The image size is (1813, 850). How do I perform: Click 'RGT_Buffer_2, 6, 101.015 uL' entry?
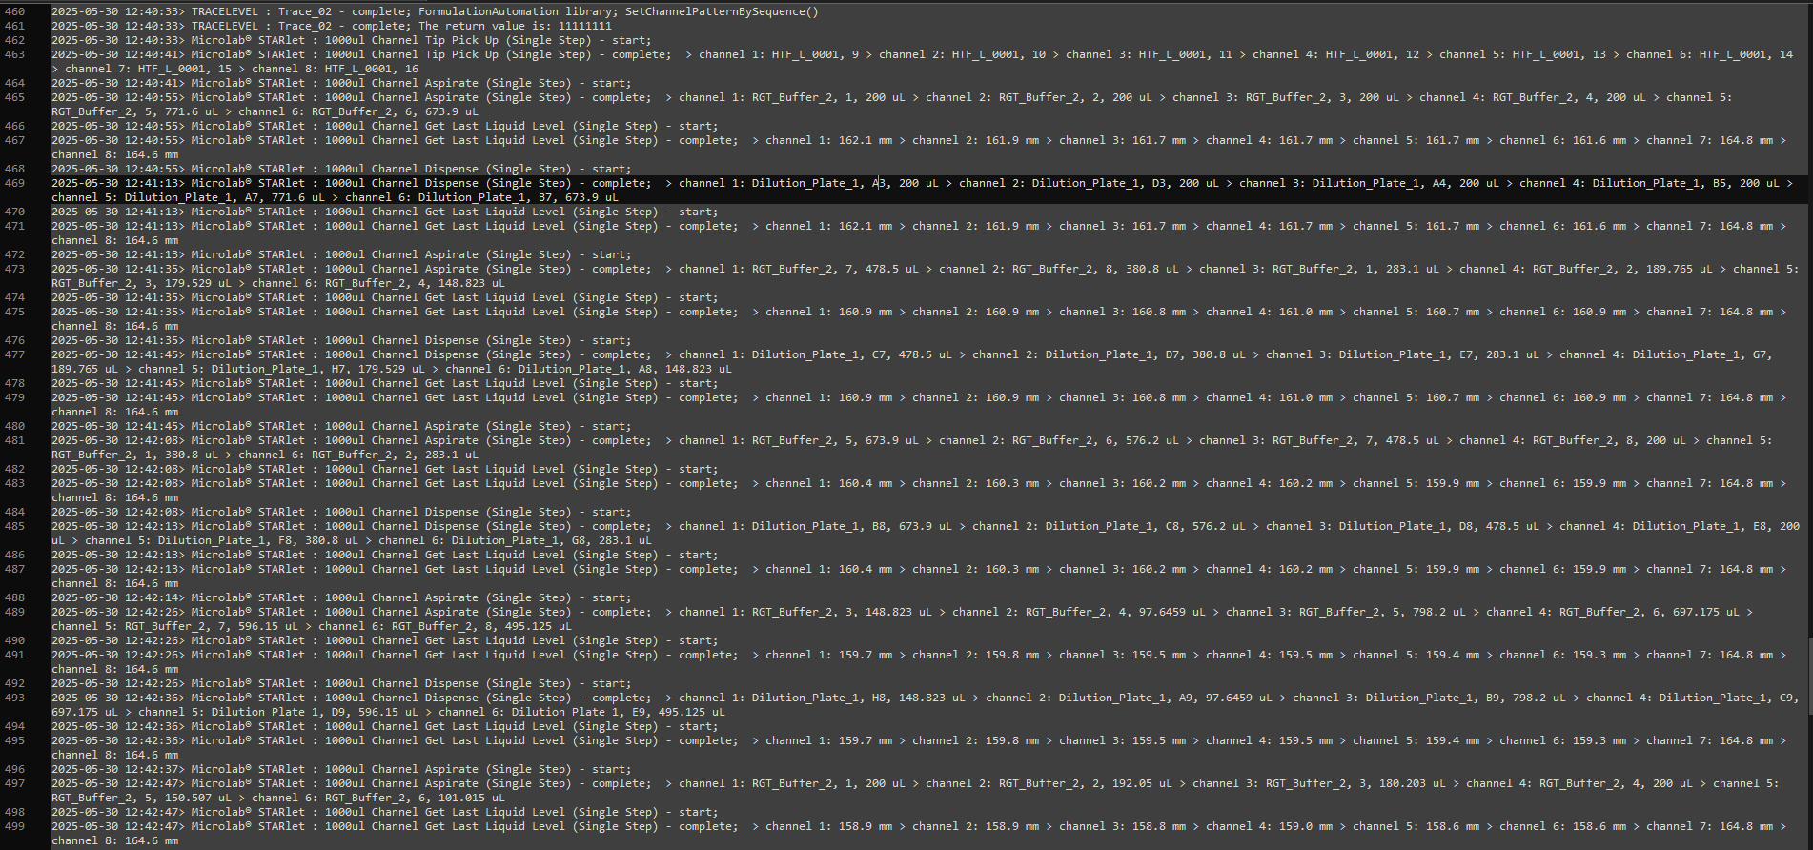415,798
